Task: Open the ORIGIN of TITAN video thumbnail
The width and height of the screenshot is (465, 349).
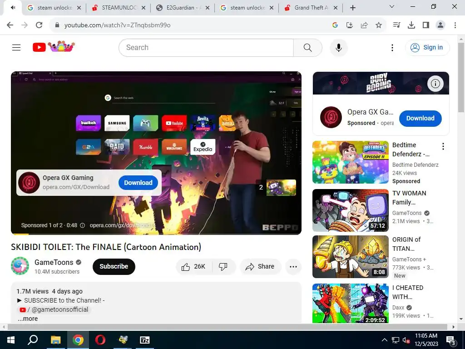Action: (350, 257)
